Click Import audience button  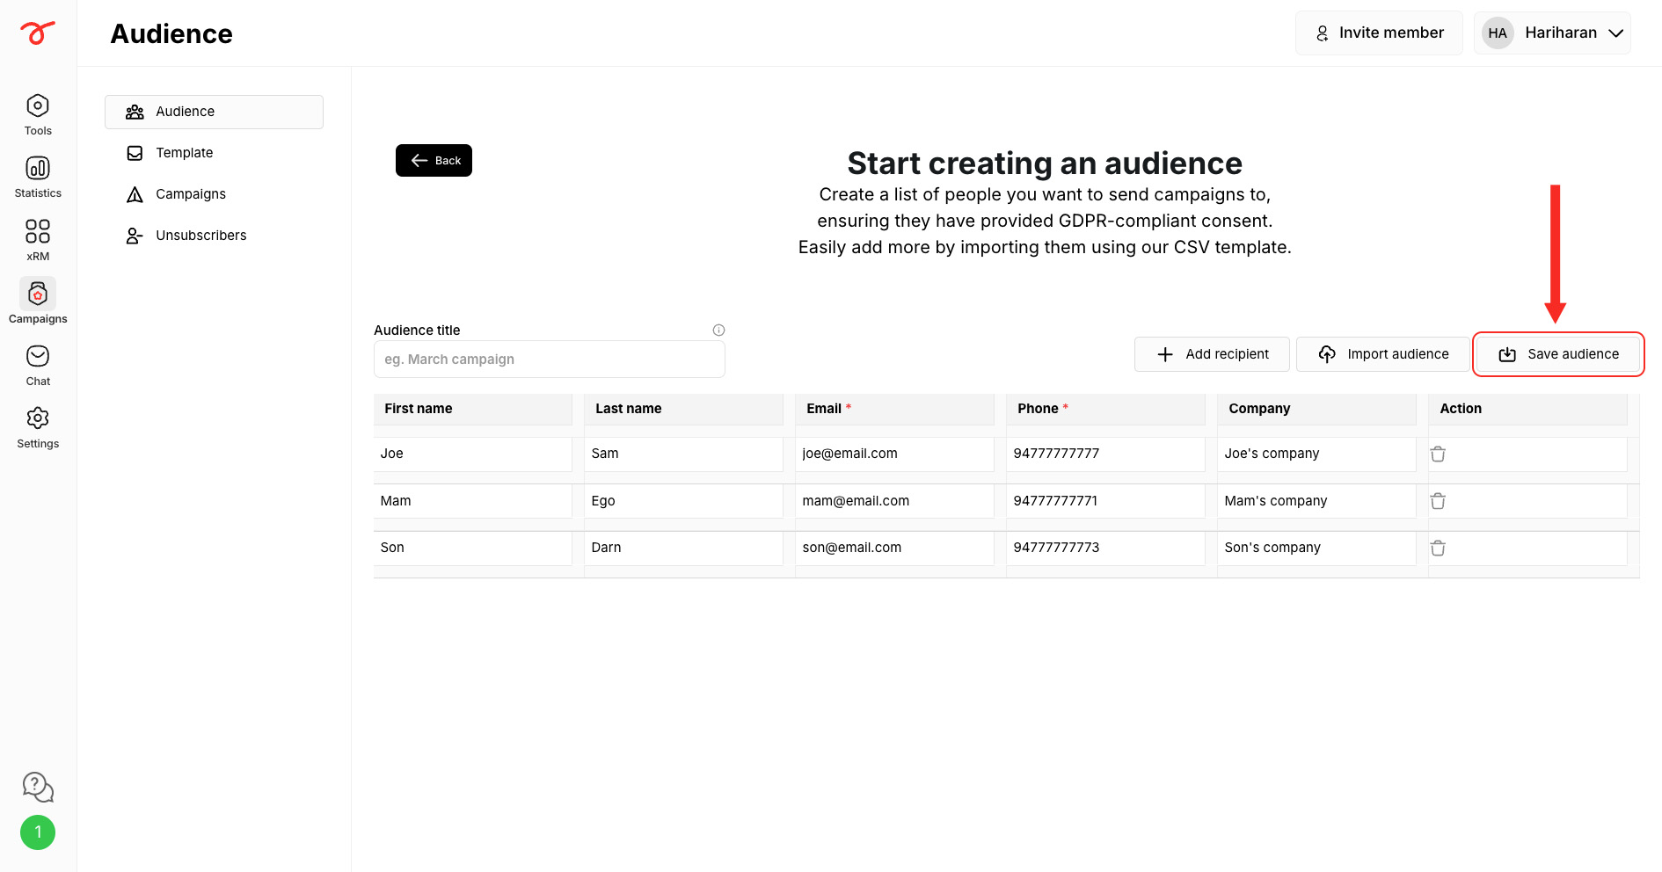tap(1382, 354)
